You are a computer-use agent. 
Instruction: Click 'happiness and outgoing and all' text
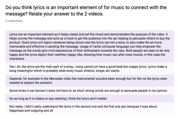31,111
